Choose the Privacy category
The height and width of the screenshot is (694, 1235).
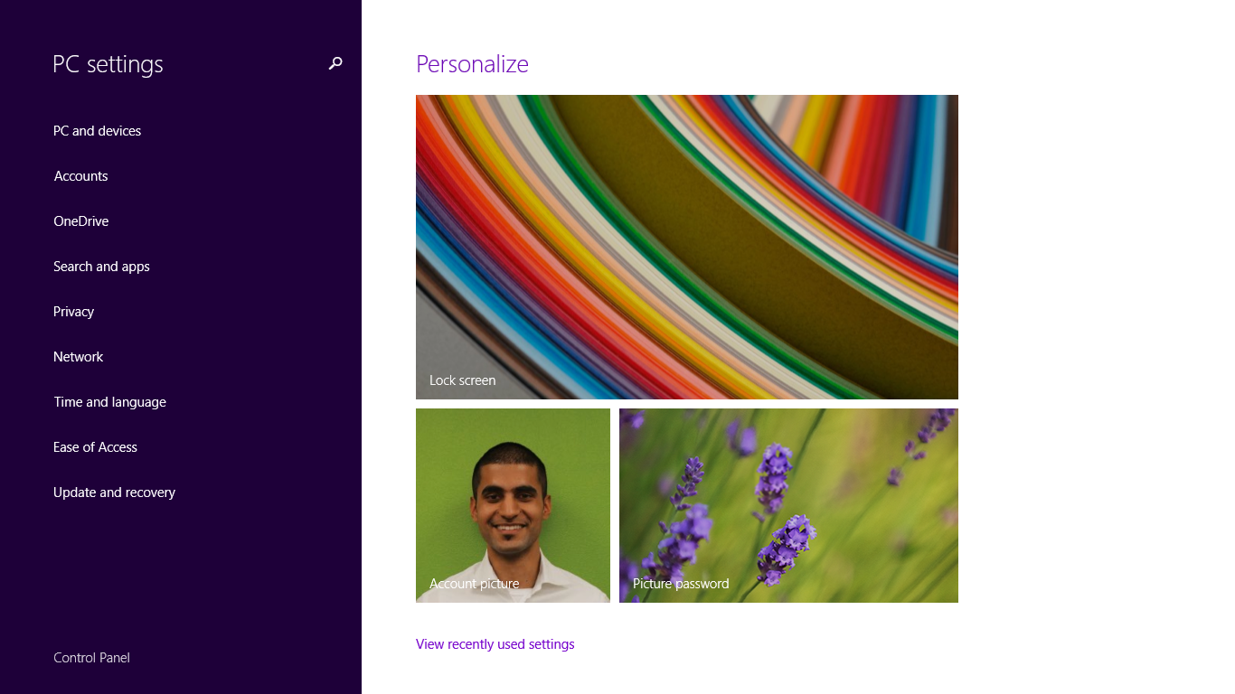tap(73, 312)
